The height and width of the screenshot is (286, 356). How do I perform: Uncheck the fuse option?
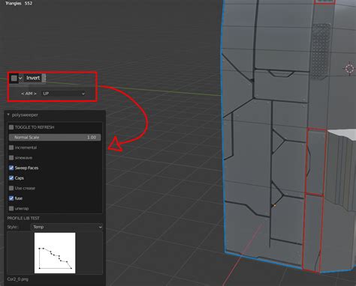pyautogui.click(x=11, y=198)
